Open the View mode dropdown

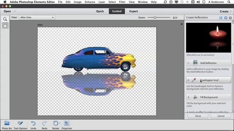point(37,17)
